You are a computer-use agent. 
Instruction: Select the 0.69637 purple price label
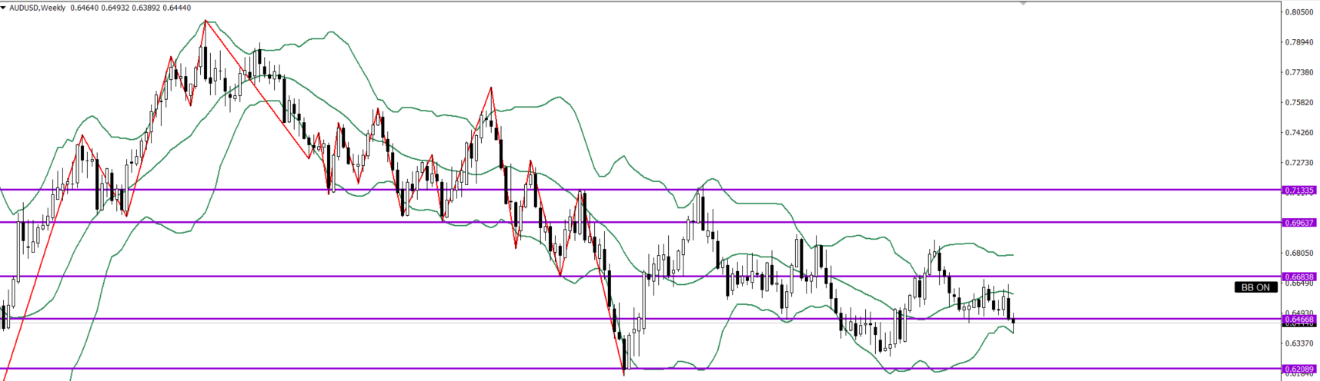click(1299, 223)
